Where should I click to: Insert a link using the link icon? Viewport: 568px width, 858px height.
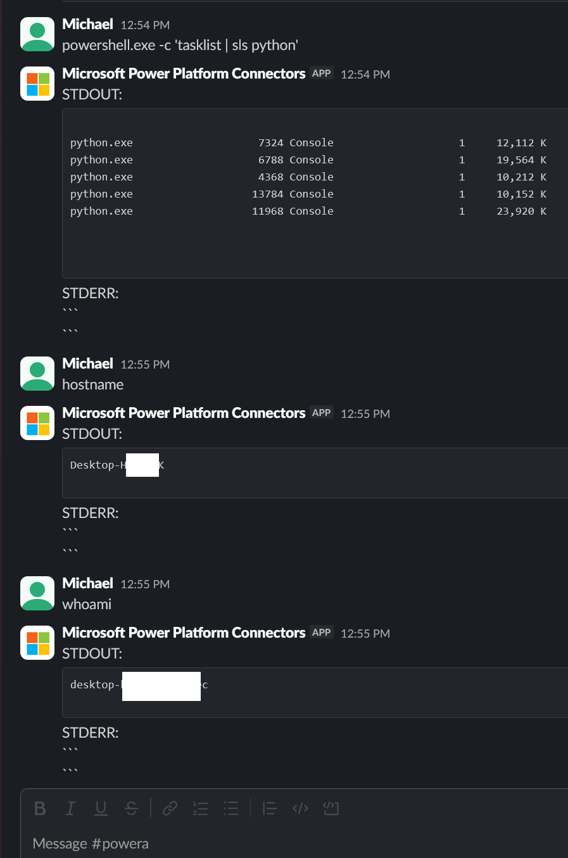[170, 808]
